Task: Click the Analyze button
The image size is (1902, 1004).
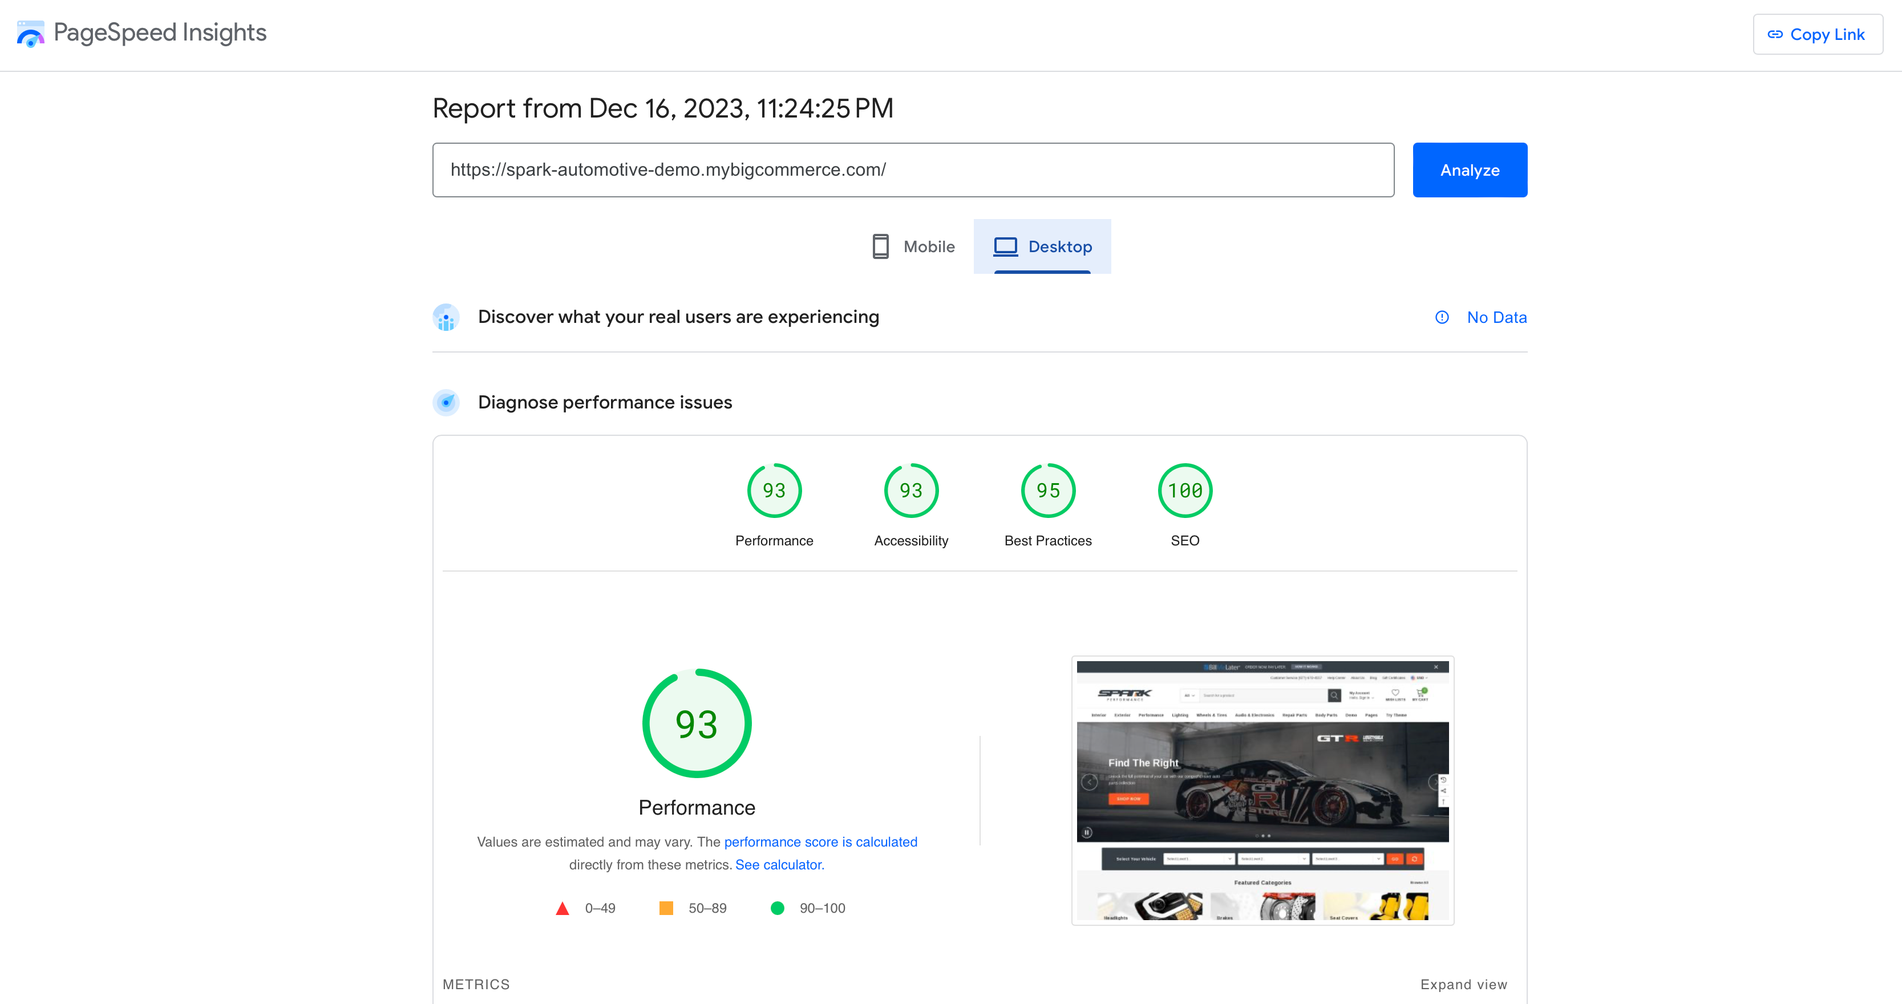Action: click(1469, 169)
